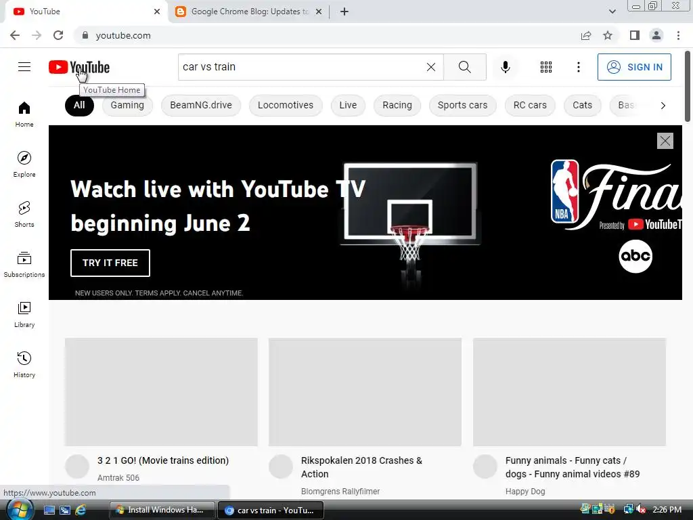The width and height of the screenshot is (693, 520).
Task: Clear the search box text
Action: tap(431, 67)
